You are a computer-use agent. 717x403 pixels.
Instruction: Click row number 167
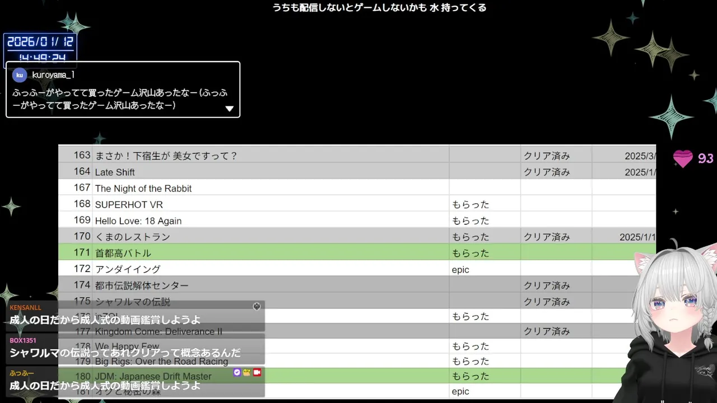[82, 188]
